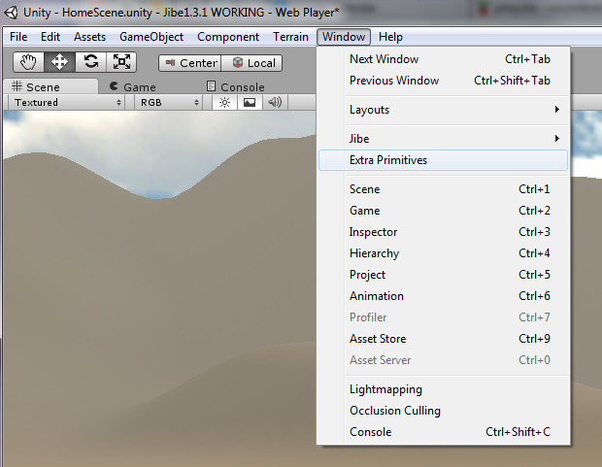Open the Terrain menu
Viewport: 602px width, 467px height.
click(x=292, y=37)
